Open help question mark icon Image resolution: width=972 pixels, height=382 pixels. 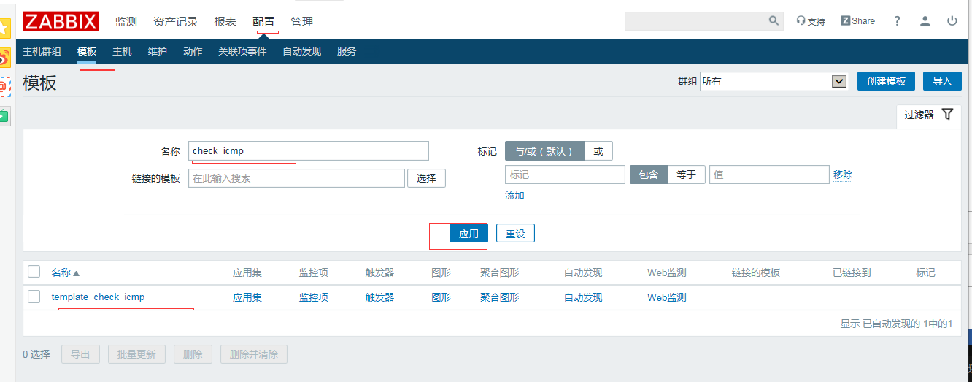pyautogui.click(x=897, y=21)
